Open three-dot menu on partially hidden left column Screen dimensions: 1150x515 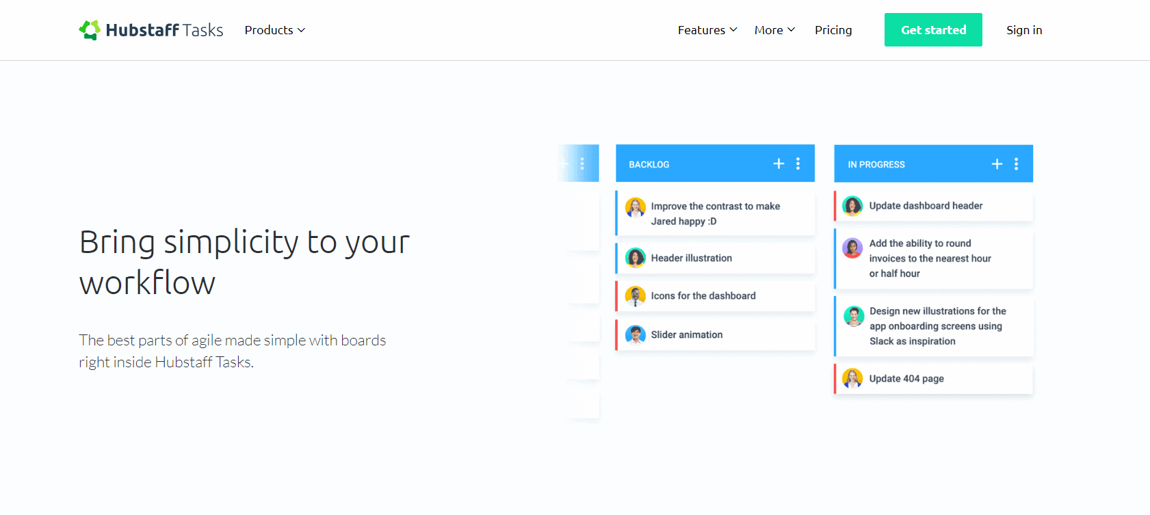click(x=582, y=163)
